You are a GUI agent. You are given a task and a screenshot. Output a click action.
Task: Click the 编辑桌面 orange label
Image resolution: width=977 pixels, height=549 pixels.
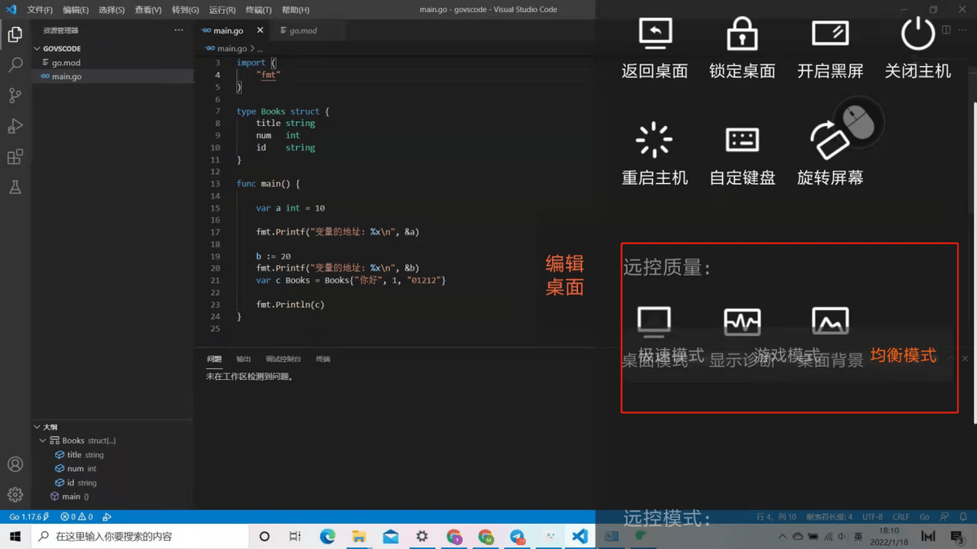tap(565, 275)
